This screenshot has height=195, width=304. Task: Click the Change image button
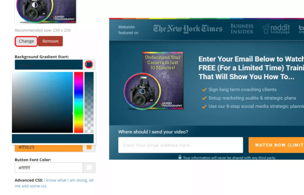coord(26,41)
